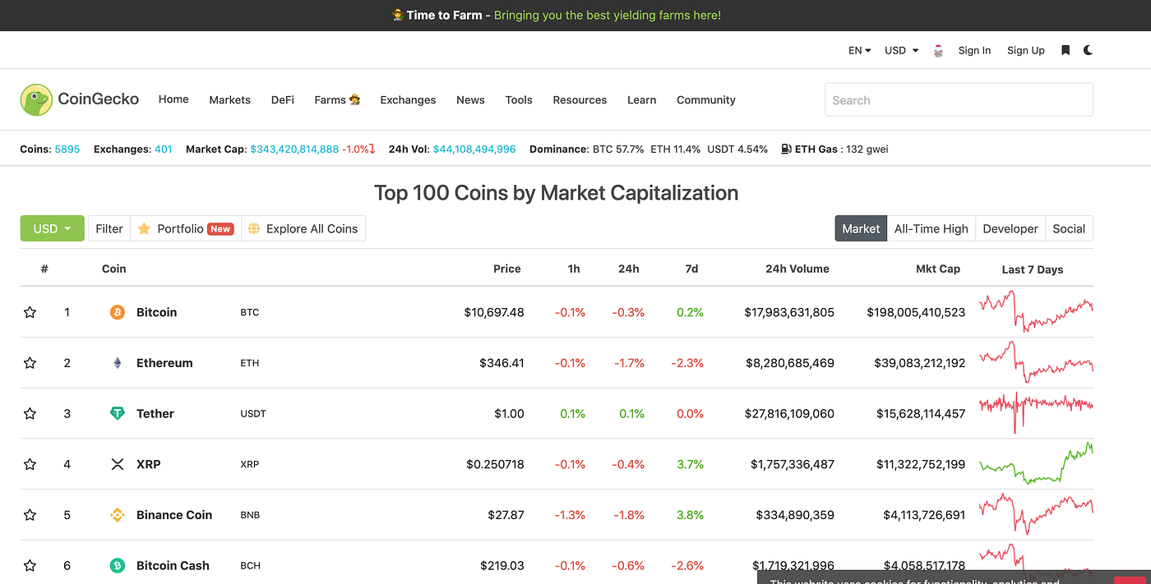Open the Community menu

(x=706, y=99)
